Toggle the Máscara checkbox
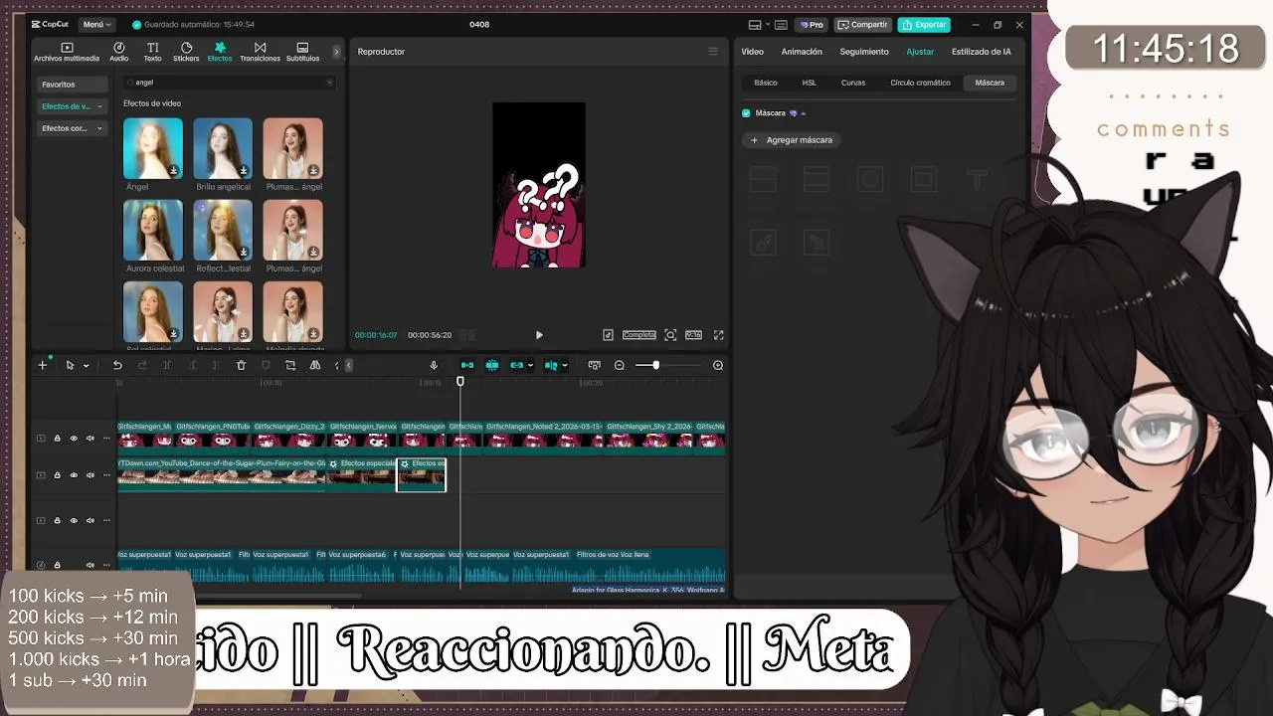Viewport: 1273px width, 716px height. 746,113
